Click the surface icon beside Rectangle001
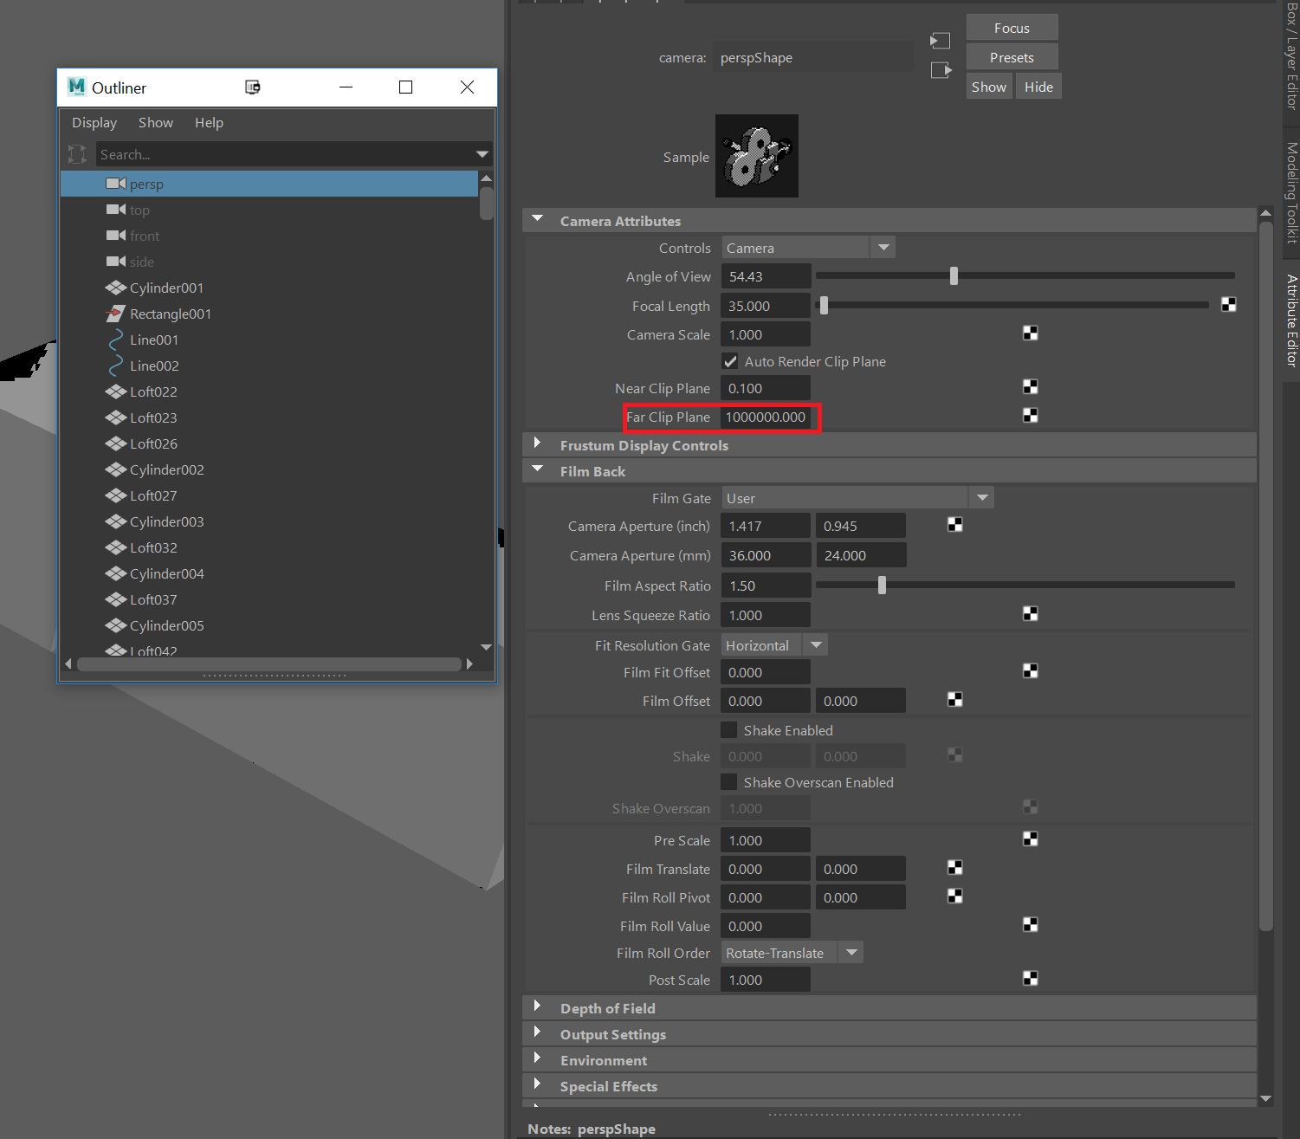 116,314
